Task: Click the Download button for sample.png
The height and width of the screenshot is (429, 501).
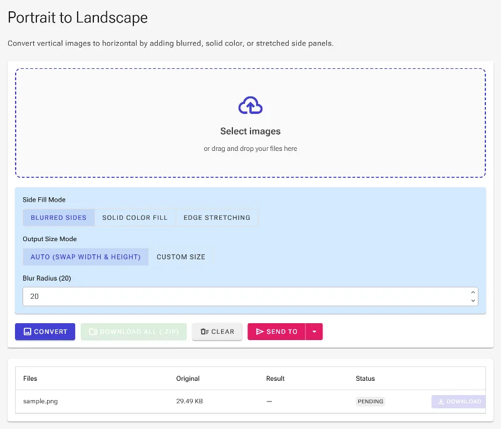Action: pos(458,401)
